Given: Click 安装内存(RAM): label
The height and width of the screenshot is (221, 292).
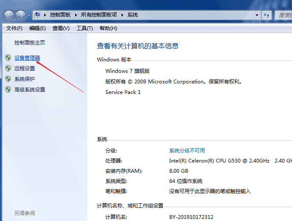Looking at the screenshot, I should (x=124, y=171).
